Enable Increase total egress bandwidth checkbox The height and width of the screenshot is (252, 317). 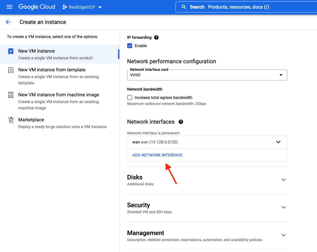point(130,98)
